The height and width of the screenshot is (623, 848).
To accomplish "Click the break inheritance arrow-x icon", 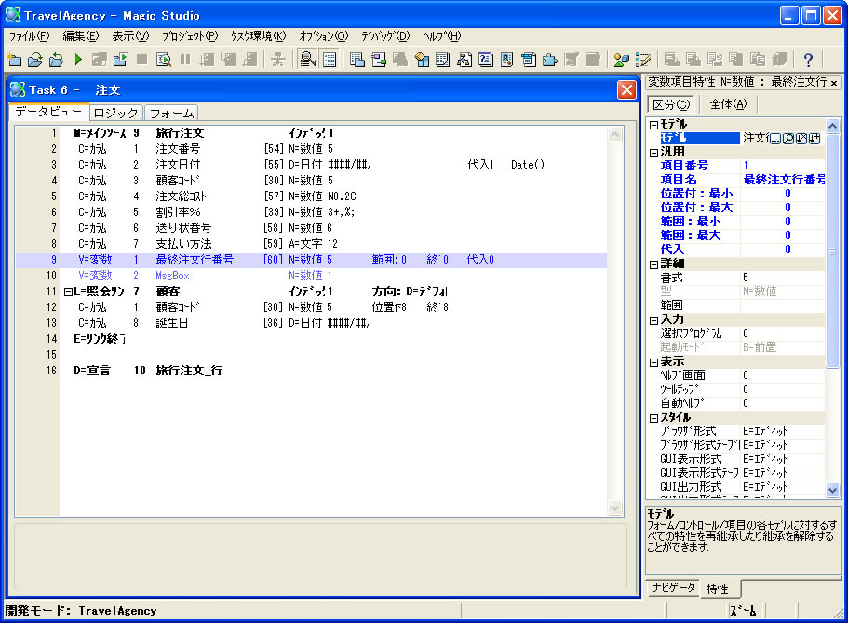I will [x=801, y=139].
